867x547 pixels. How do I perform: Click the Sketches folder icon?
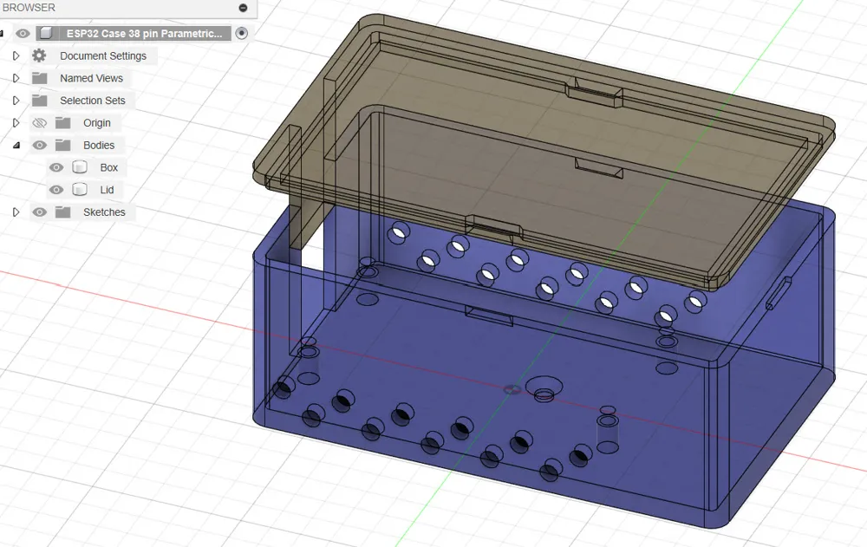[63, 212]
